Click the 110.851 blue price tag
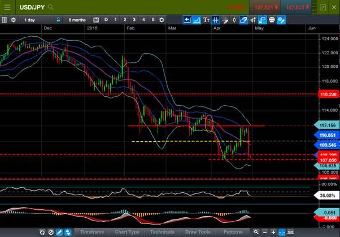 [327, 135]
